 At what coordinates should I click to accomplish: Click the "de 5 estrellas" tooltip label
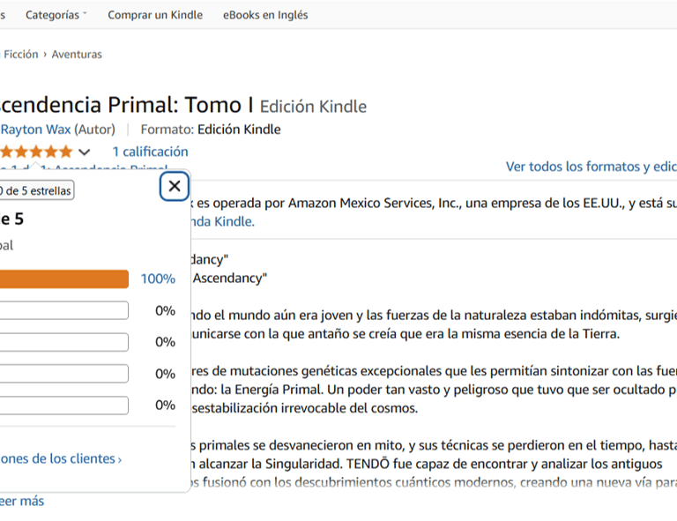click(x=37, y=190)
